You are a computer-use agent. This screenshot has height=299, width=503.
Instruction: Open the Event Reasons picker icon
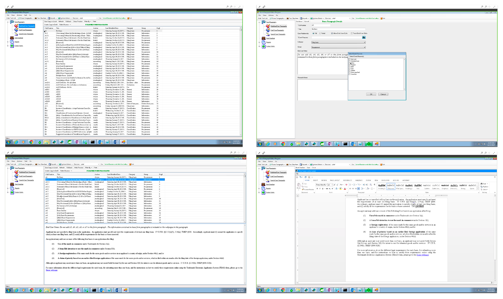[364, 37]
